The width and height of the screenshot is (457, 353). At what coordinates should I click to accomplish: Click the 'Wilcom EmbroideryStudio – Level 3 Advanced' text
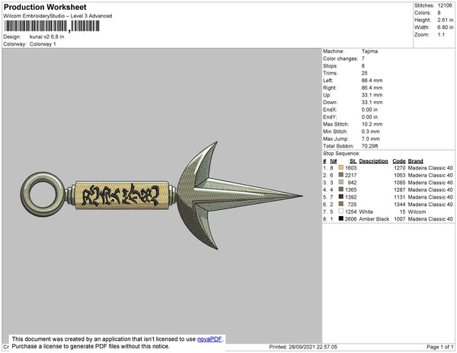pos(58,16)
